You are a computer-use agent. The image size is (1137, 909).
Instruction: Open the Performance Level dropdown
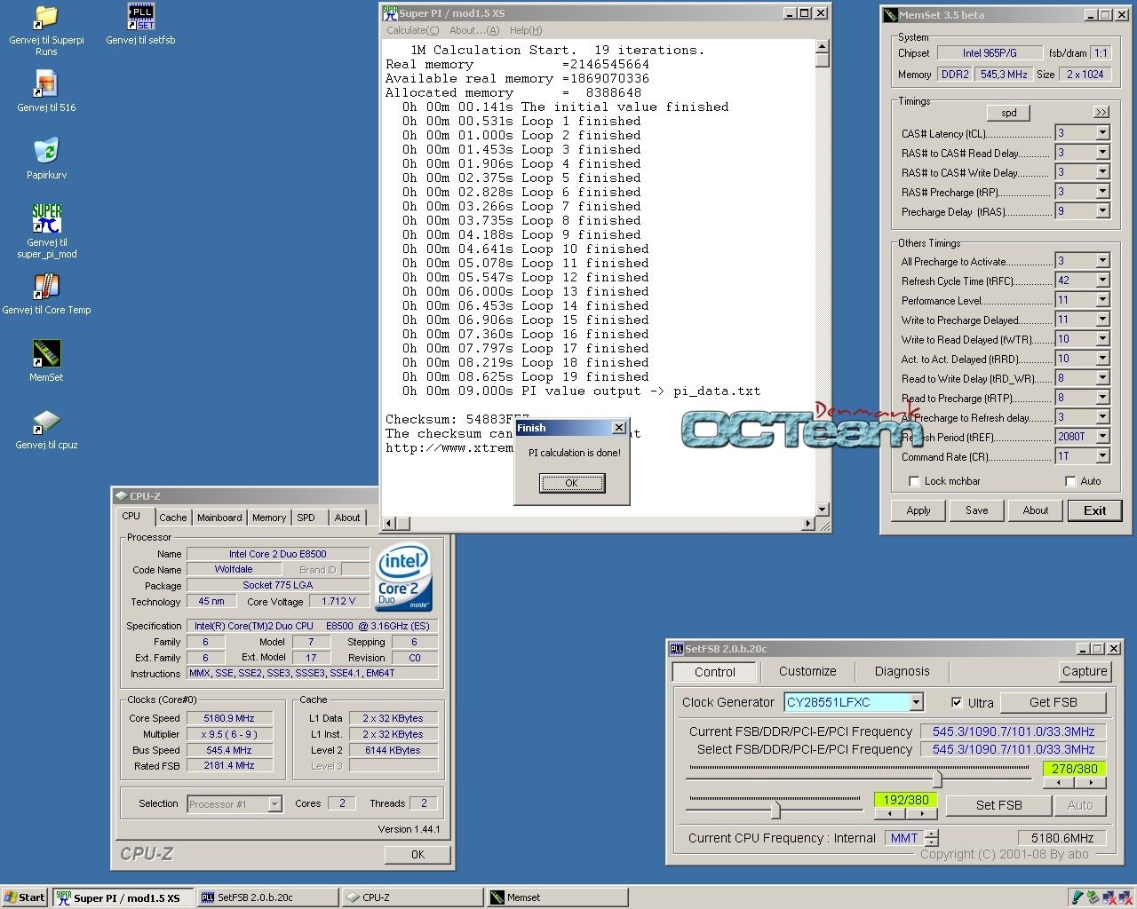[1102, 300]
